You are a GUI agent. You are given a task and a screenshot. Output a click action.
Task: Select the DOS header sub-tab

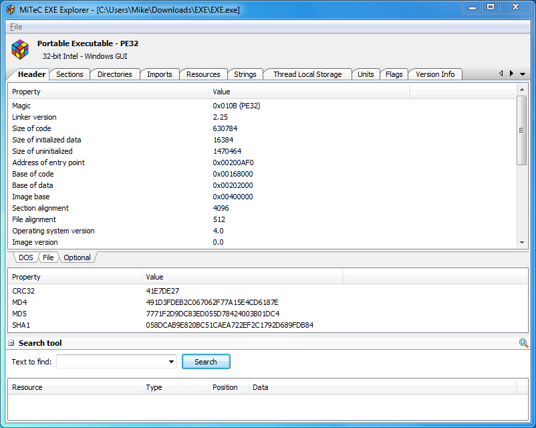coord(25,257)
